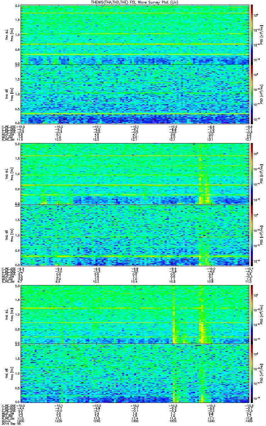
Task: Click the 1400 time tick label
Action: [x=249, y=421]
